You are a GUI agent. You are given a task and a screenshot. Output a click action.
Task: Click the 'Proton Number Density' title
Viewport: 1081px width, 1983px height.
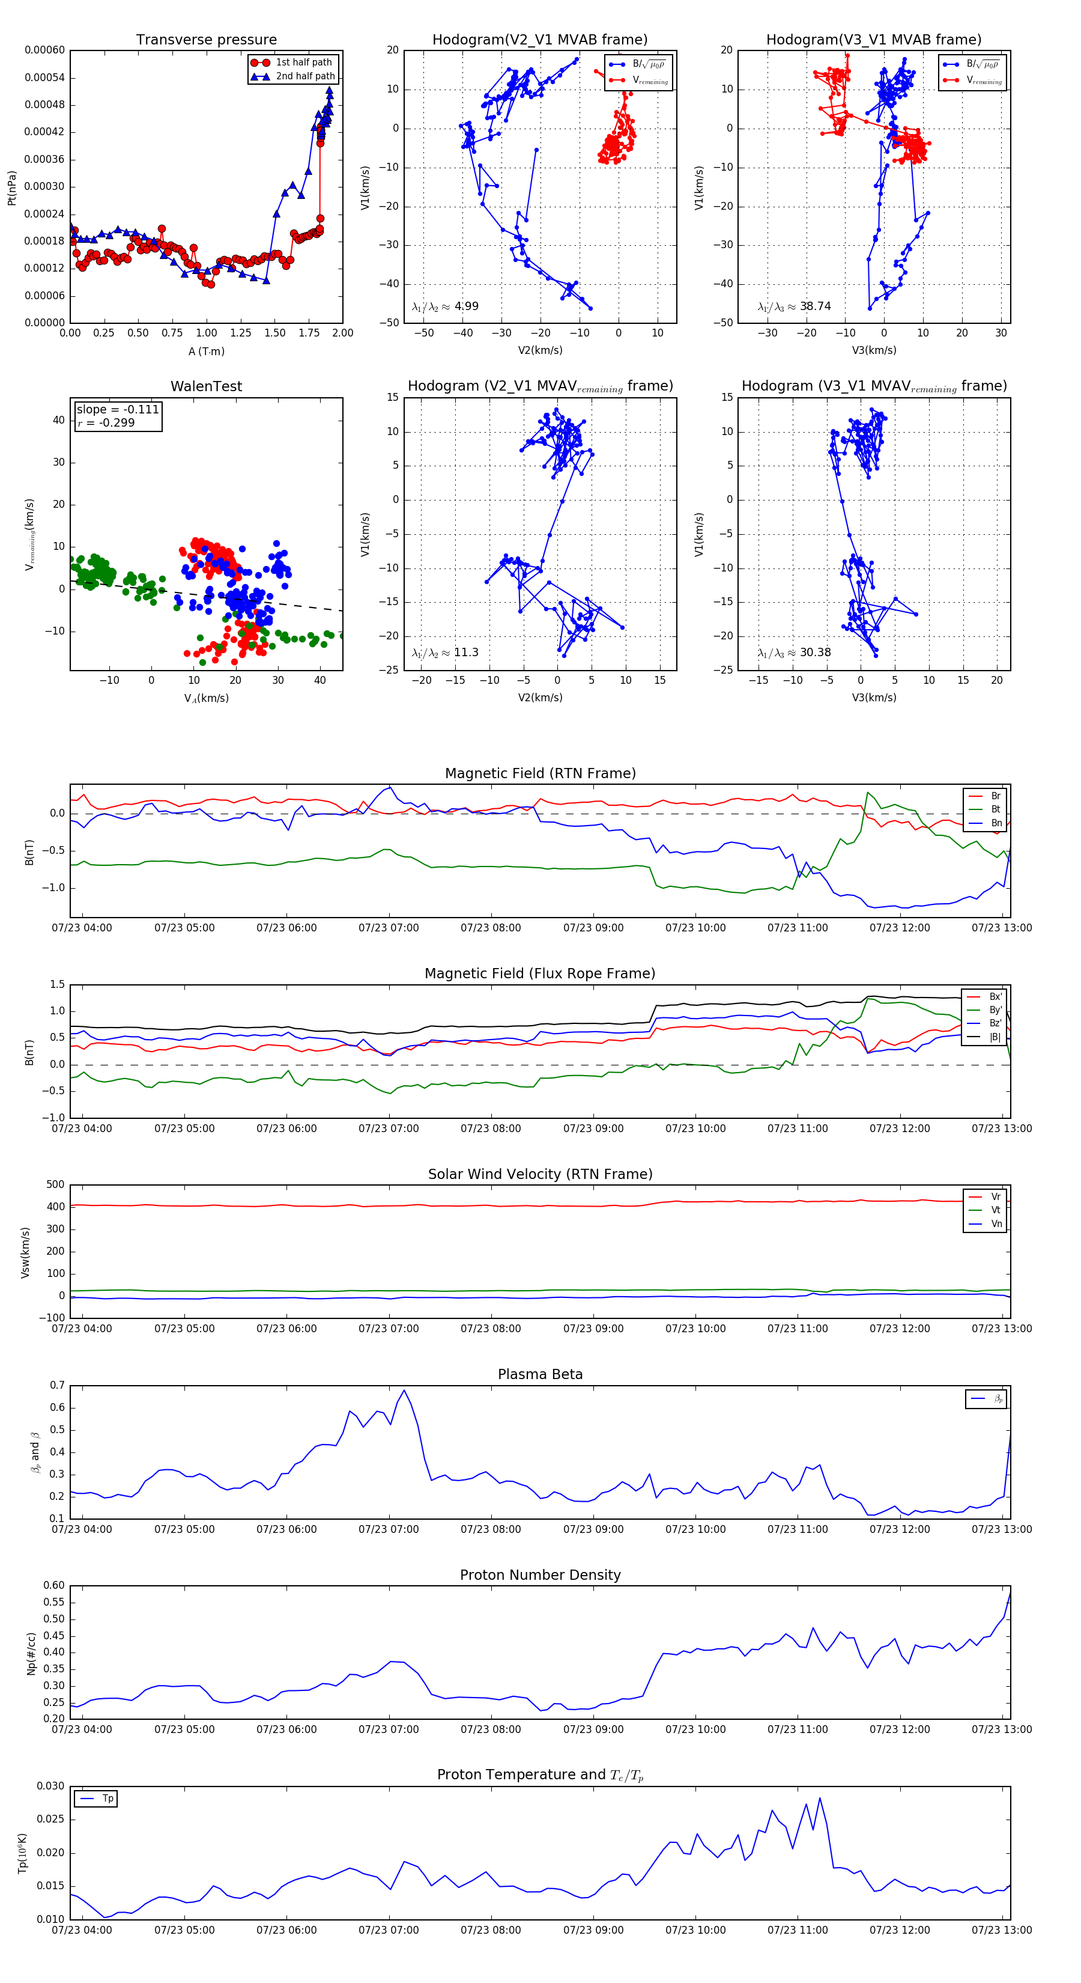coord(540,1575)
